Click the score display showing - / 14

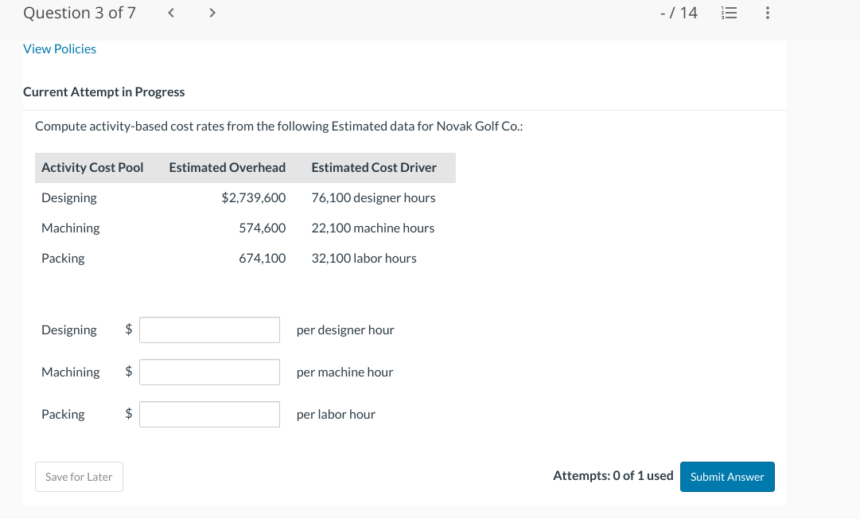(676, 13)
